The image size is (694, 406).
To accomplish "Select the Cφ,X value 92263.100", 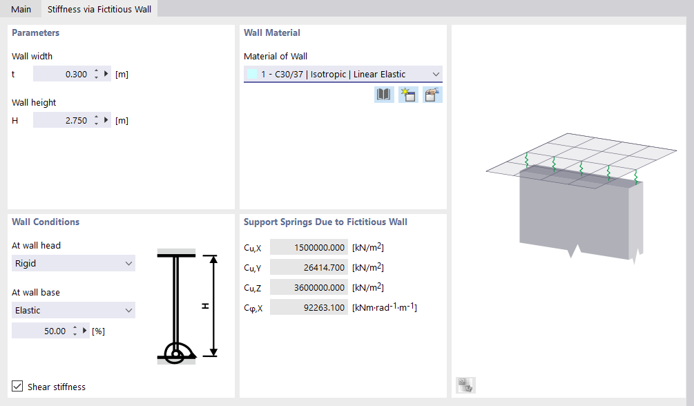I will 309,307.
